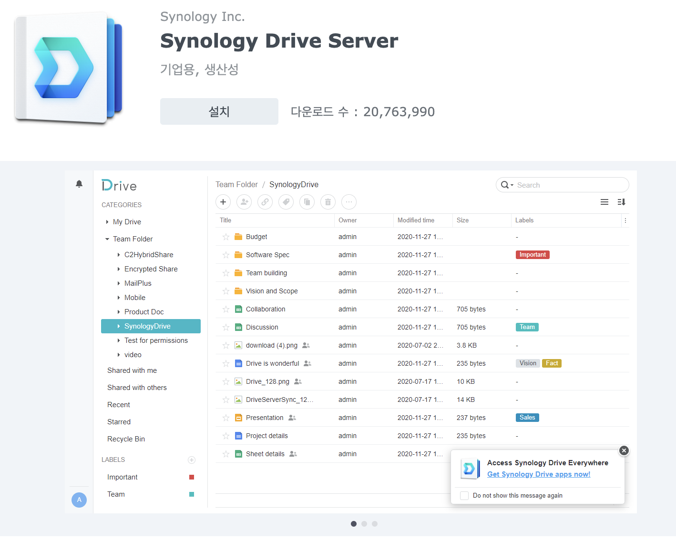Click the red Important label color swatch
This screenshot has height=540, width=676.
tap(192, 477)
